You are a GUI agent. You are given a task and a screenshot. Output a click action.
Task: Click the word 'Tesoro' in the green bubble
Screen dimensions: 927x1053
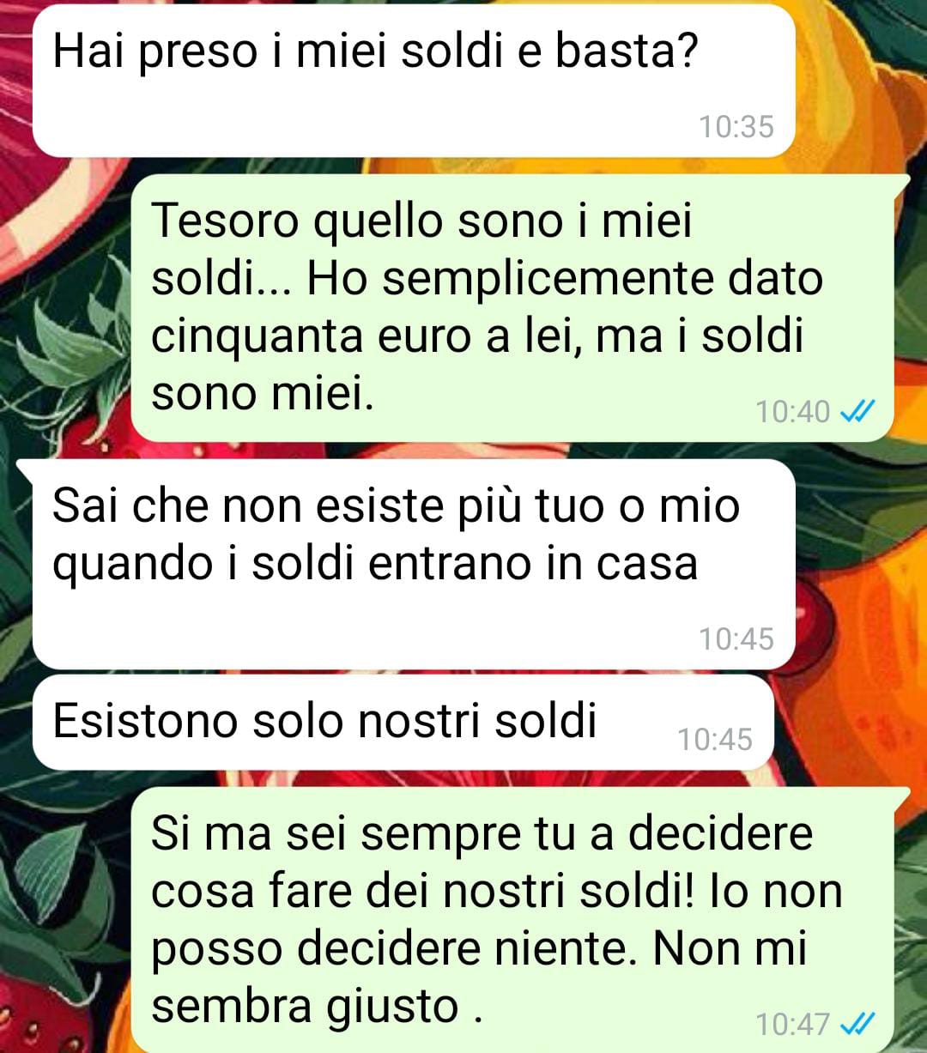point(226,221)
